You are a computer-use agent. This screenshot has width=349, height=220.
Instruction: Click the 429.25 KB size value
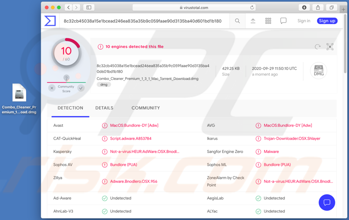pos(231,68)
